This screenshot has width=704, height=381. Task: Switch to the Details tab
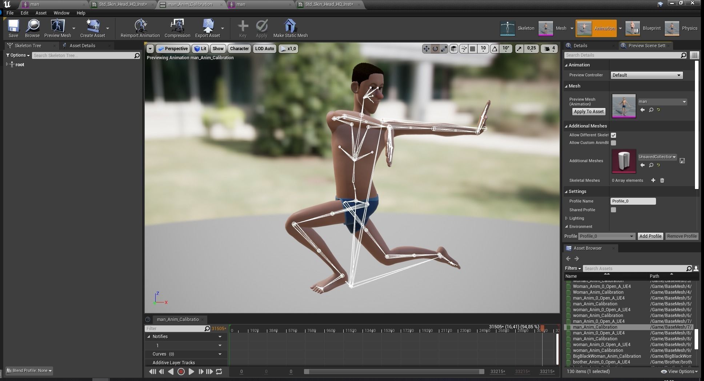[x=580, y=45]
